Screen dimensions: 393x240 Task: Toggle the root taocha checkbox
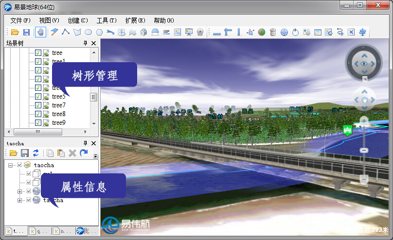(x=19, y=165)
